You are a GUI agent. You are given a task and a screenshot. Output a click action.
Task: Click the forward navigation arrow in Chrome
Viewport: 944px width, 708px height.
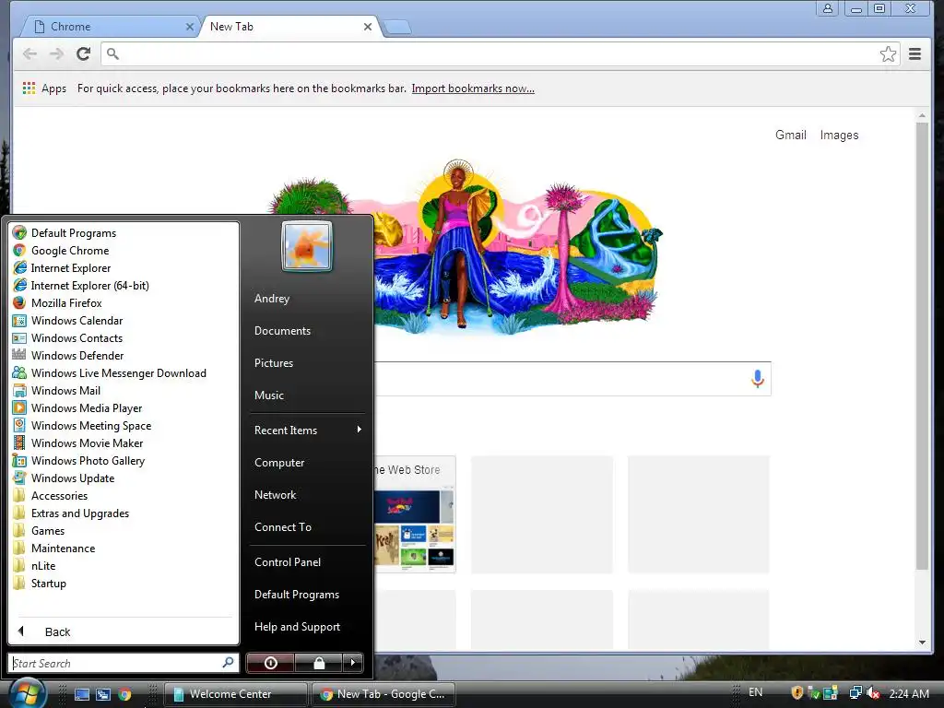56,54
